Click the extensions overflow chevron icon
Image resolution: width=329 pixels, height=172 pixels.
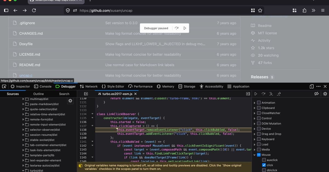(314, 11)
